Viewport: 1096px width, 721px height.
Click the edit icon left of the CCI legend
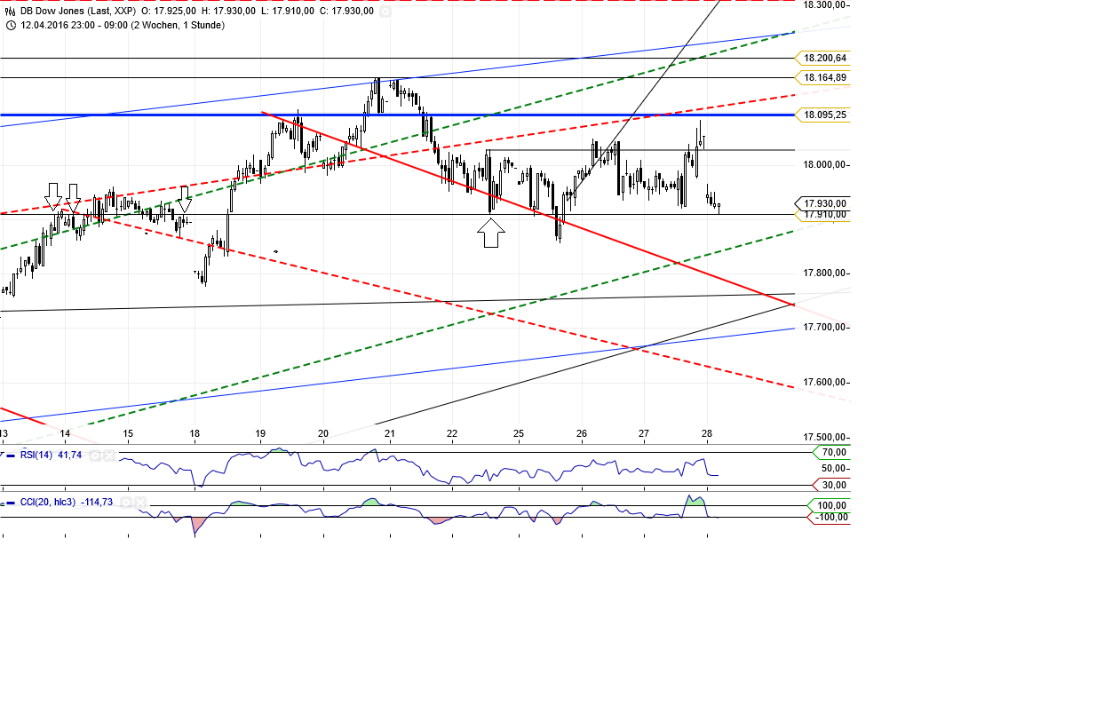click(x=3, y=503)
